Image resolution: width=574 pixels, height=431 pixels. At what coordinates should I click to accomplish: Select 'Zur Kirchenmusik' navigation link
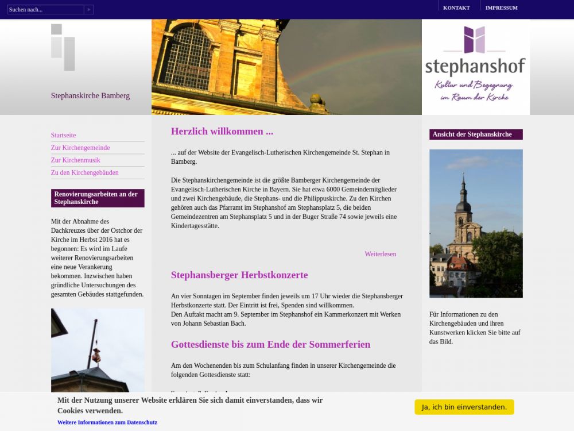coord(75,160)
